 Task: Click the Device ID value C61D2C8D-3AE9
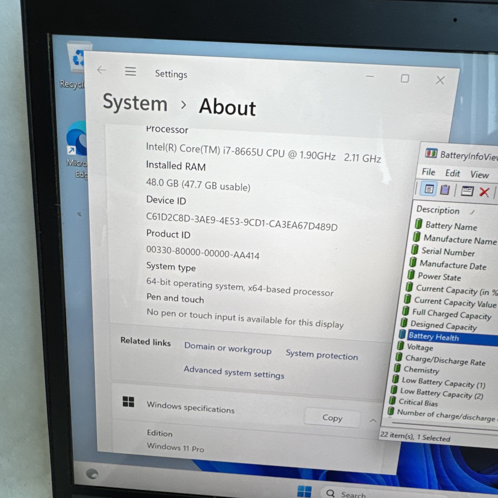click(x=242, y=222)
